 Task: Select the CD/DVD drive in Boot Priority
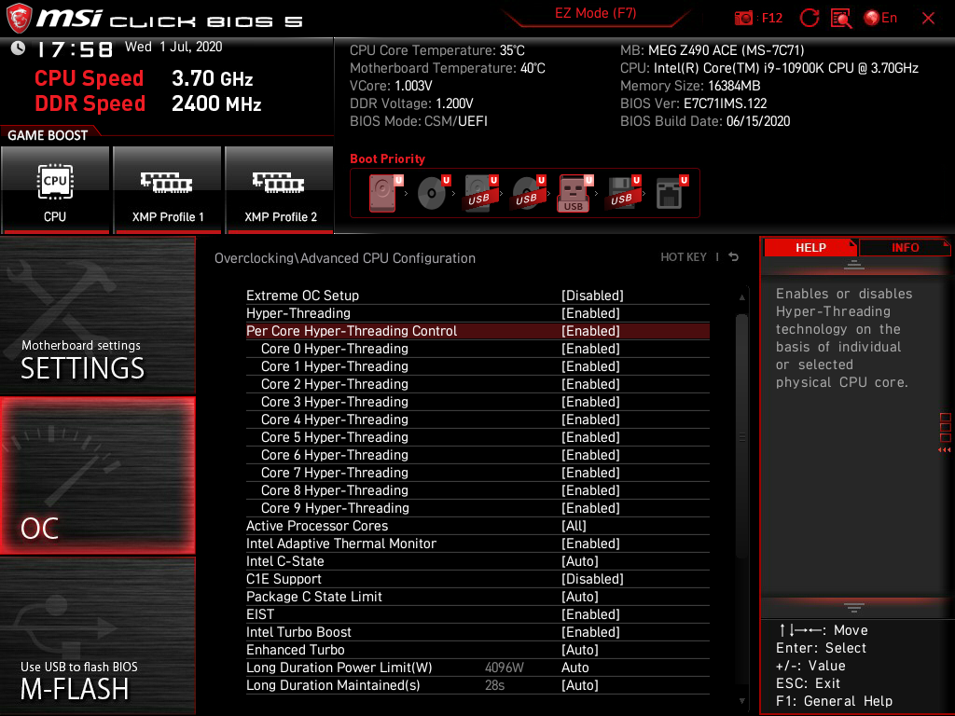click(x=432, y=191)
